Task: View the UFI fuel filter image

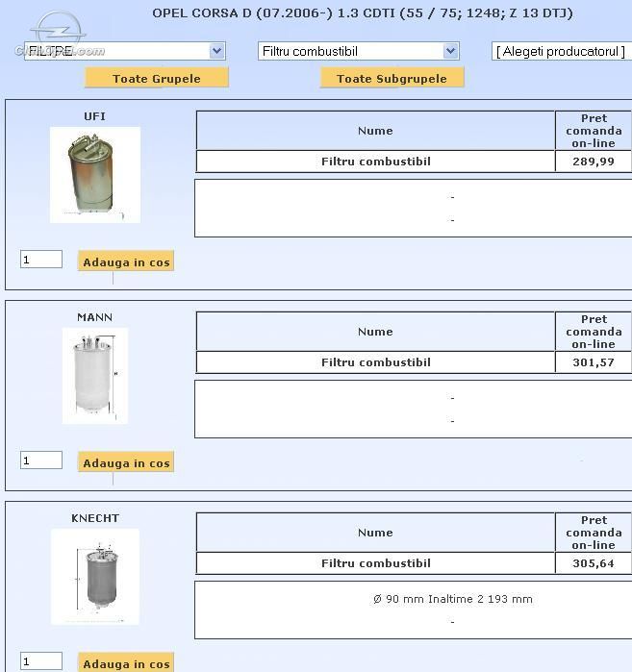Action: (x=95, y=175)
